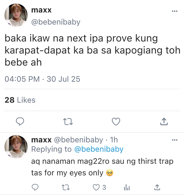Share the main tweet

164,121
